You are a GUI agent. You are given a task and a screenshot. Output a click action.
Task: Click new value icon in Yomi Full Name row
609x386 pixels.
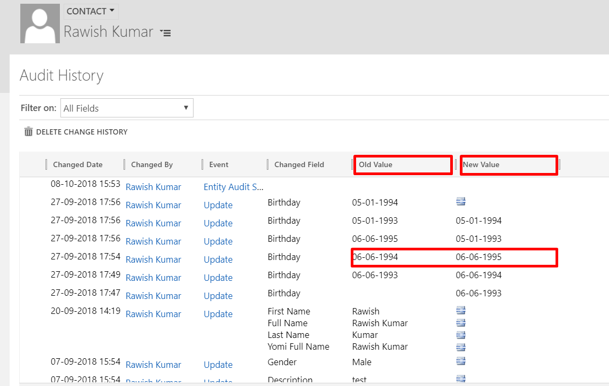460,346
